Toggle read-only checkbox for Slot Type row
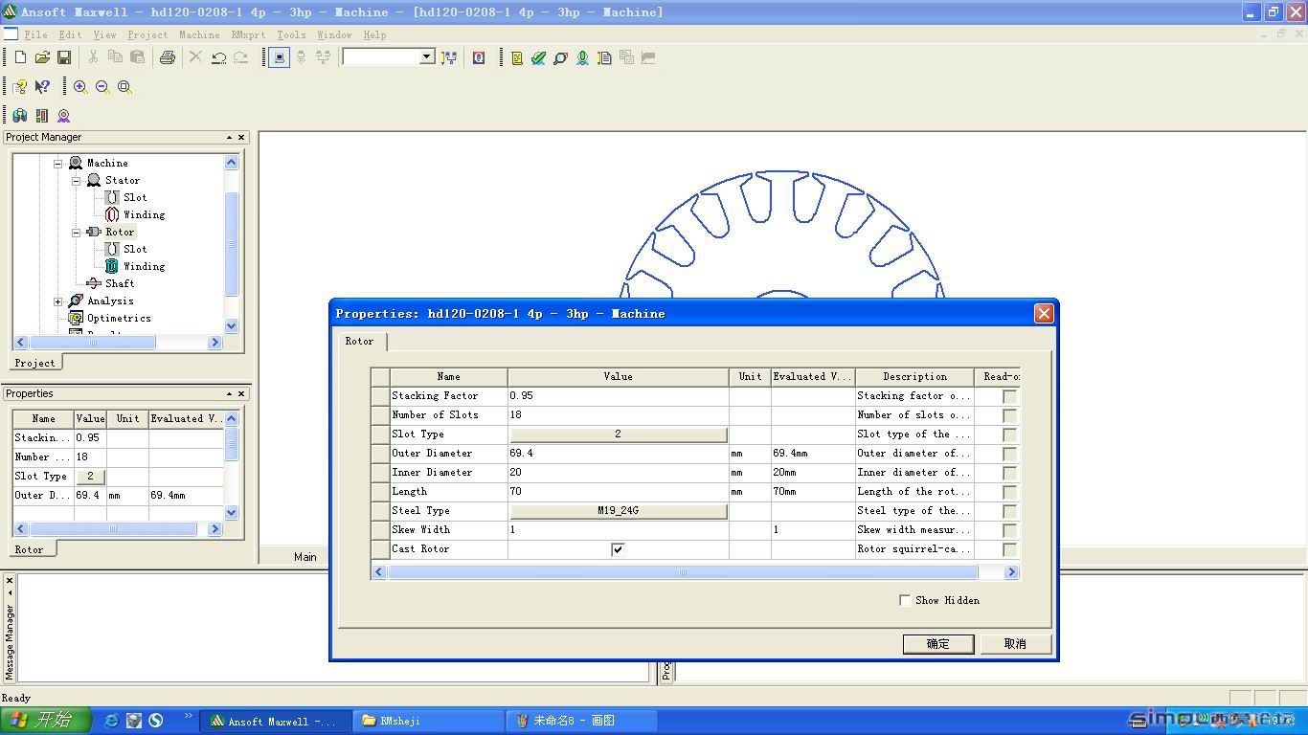This screenshot has height=735, width=1308. pos(1009,434)
